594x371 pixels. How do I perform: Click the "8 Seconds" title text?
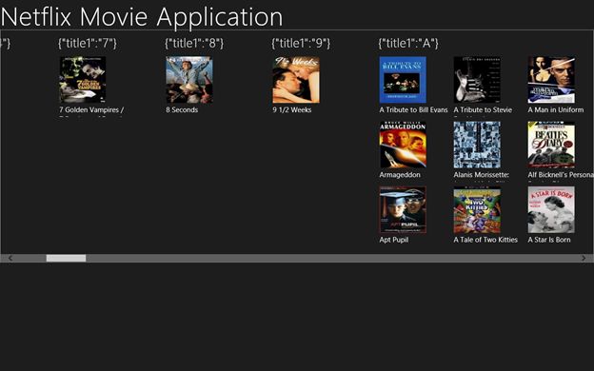182,109
